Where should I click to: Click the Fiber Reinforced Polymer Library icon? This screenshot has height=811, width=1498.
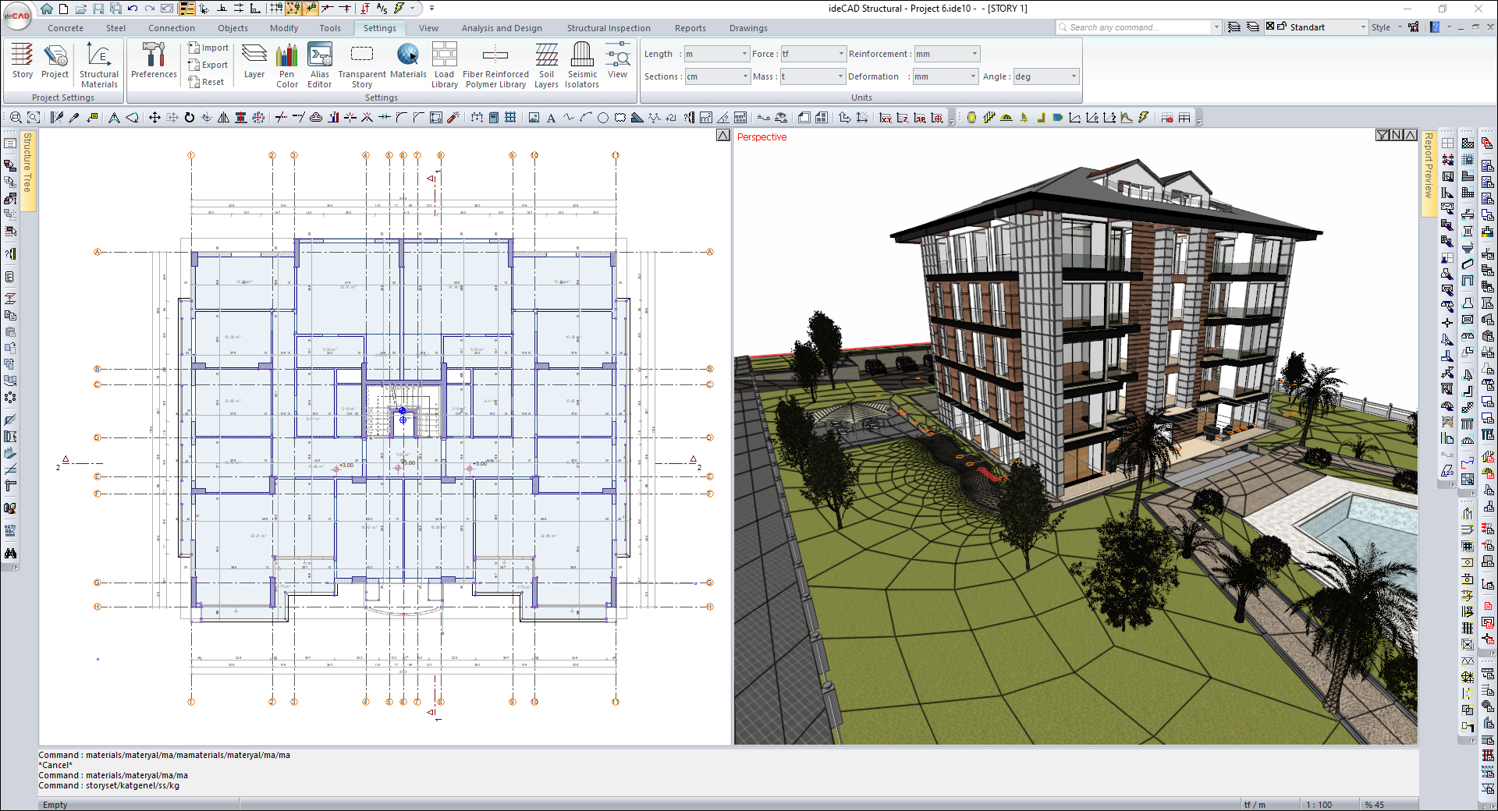[495, 64]
